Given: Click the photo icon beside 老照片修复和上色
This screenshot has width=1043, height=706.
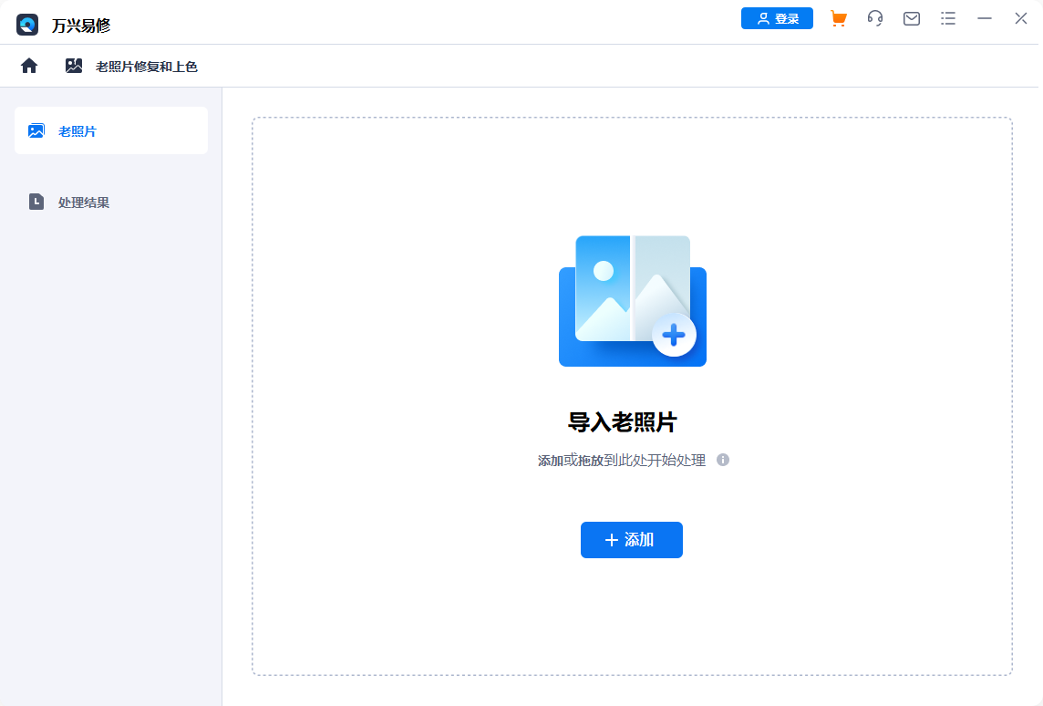Looking at the screenshot, I should point(74,65).
